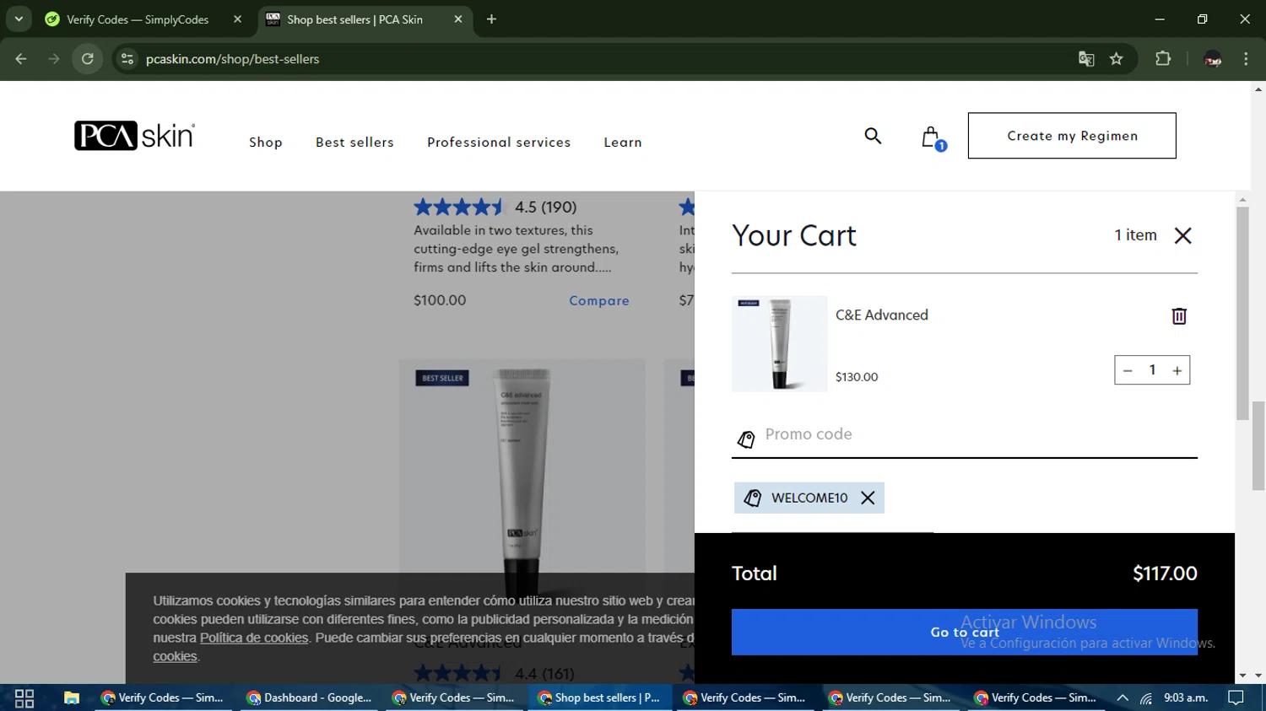Click the C&E Advanced cart thumbnail
Image resolution: width=1266 pixels, height=711 pixels.
780,344
